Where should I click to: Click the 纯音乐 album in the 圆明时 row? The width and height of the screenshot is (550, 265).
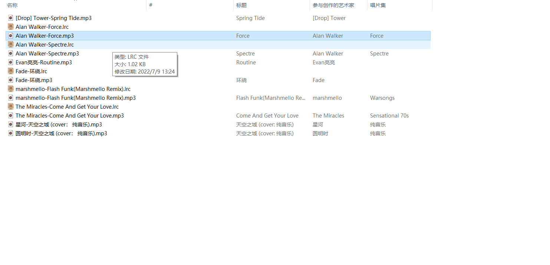click(x=378, y=133)
